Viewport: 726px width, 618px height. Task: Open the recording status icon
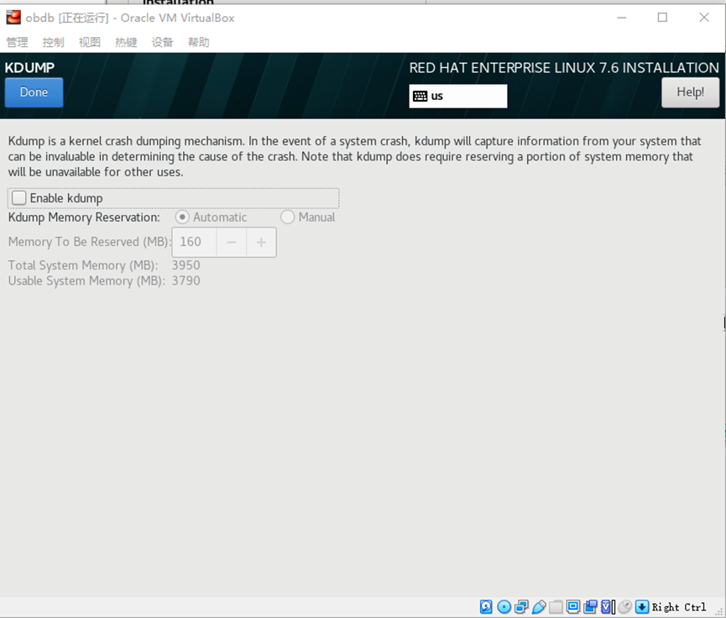click(x=592, y=606)
